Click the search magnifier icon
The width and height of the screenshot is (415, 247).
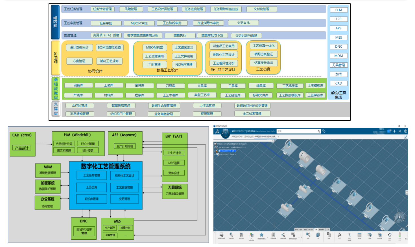[x=319, y=131]
